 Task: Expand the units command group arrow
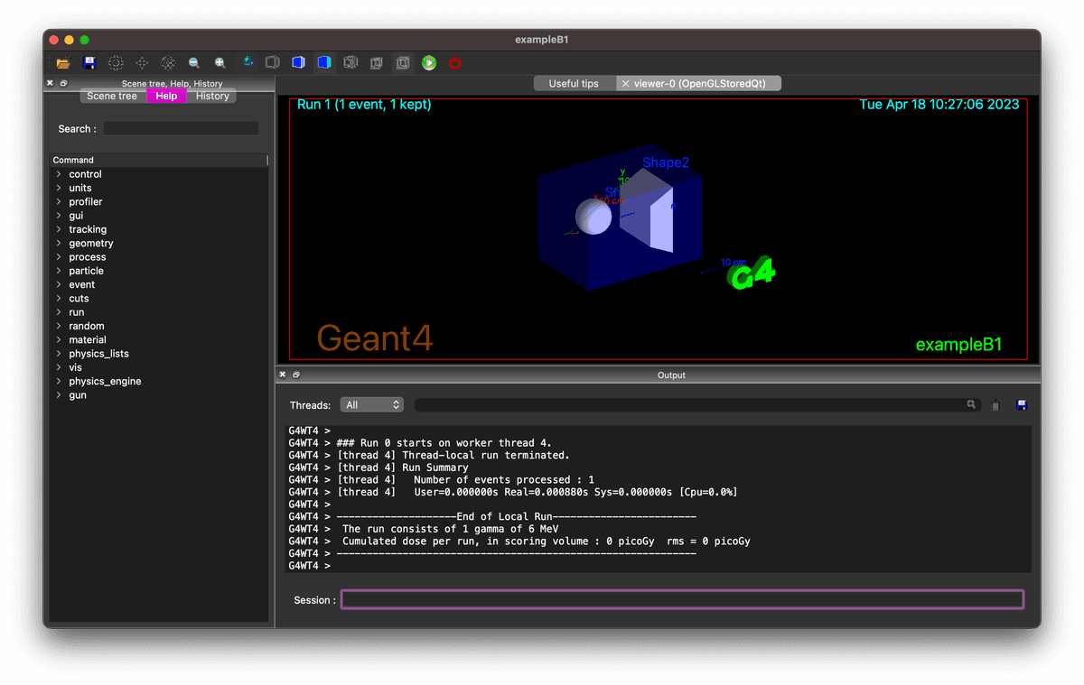59,188
